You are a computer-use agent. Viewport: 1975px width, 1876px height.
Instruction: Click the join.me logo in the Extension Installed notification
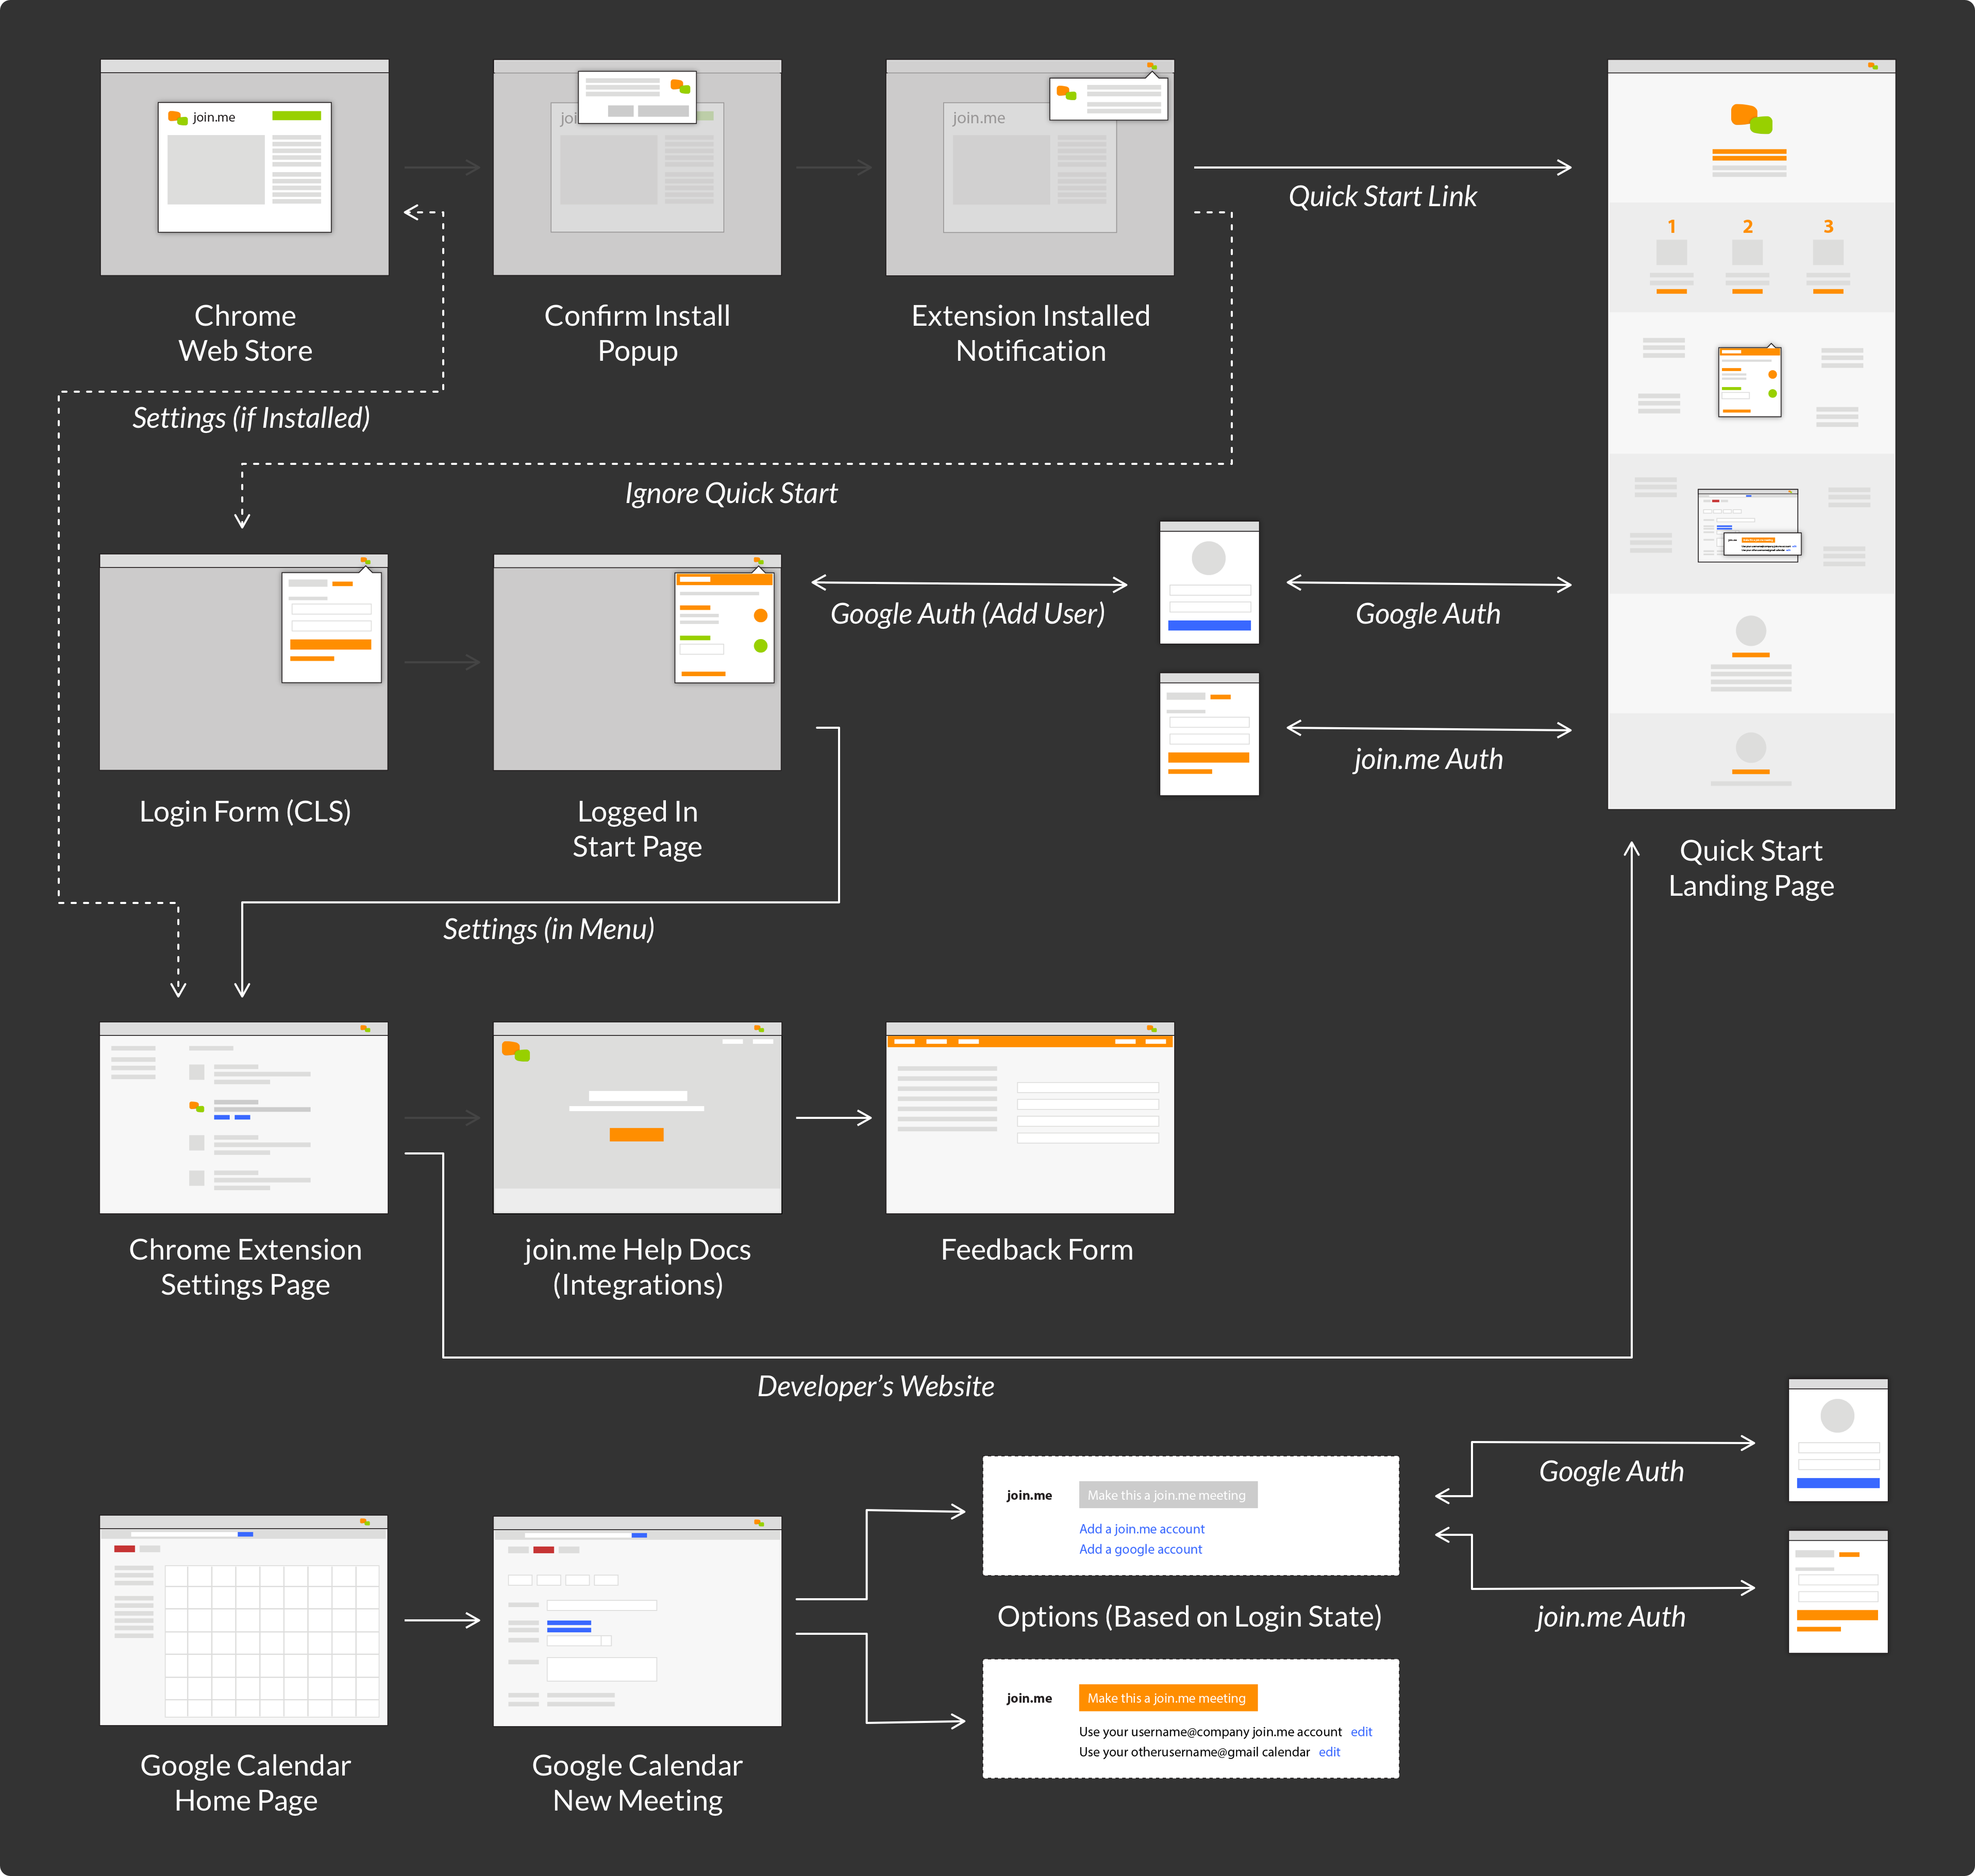pos(1066,93)
